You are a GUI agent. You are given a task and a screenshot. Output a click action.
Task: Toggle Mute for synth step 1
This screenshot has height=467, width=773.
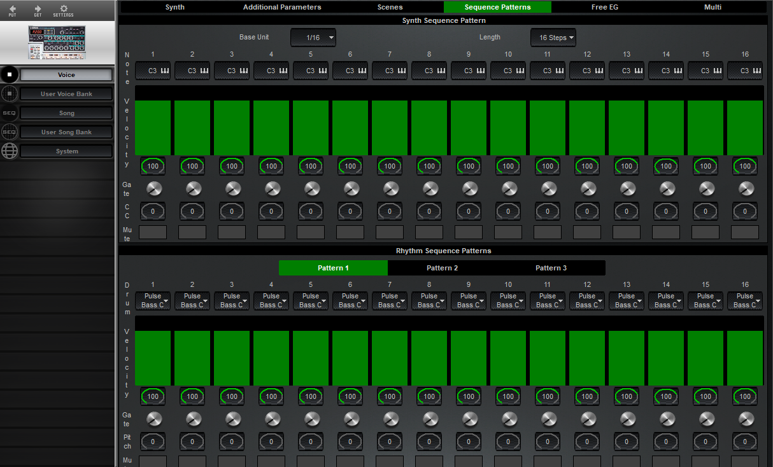153,232
